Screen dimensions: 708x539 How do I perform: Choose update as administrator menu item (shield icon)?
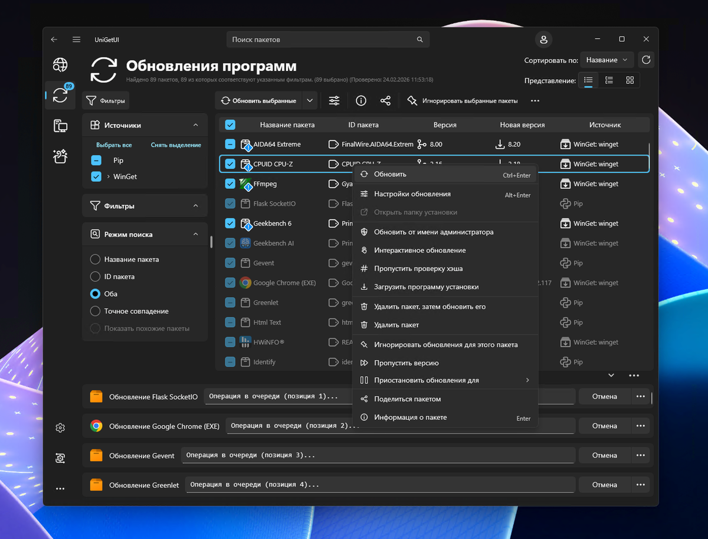click(445, 232)
